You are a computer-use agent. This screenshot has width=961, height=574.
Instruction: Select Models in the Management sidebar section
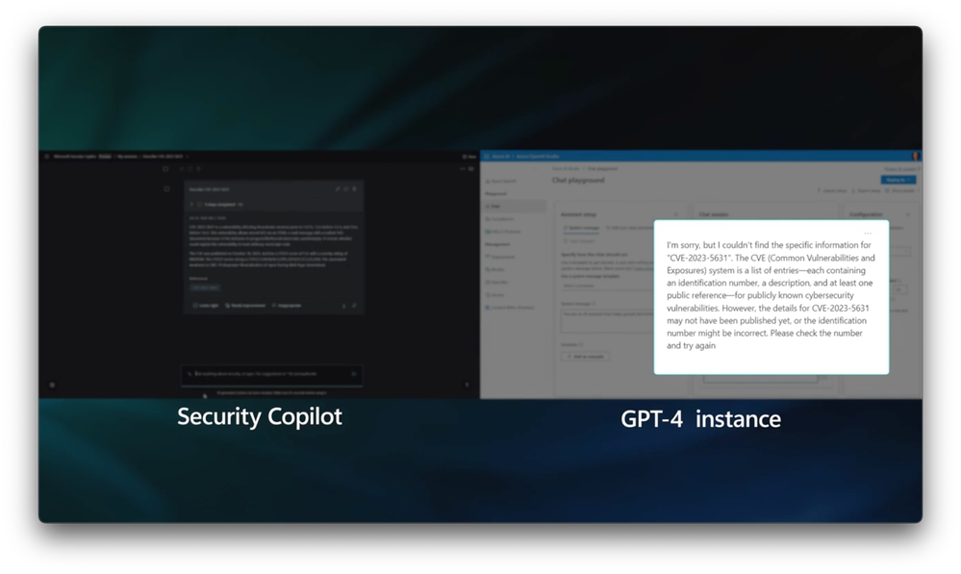tap(496, 269)
